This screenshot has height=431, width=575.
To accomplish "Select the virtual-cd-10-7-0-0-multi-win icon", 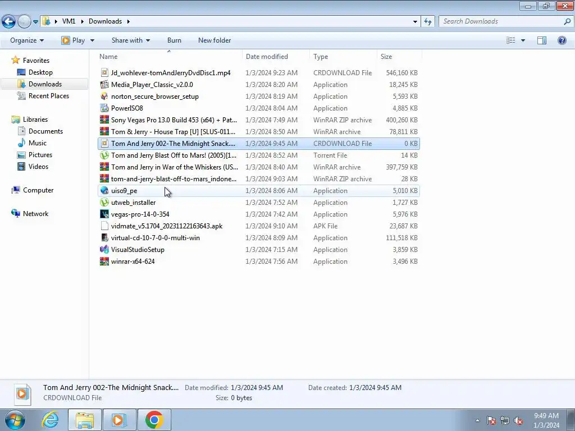I will [104, 237].
